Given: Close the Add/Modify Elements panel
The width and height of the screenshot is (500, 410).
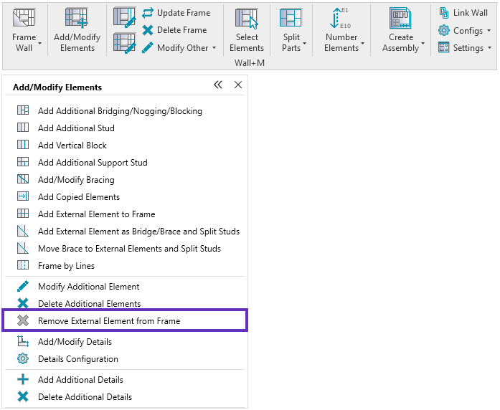Looking at the screenshot, I should [238, 85].
